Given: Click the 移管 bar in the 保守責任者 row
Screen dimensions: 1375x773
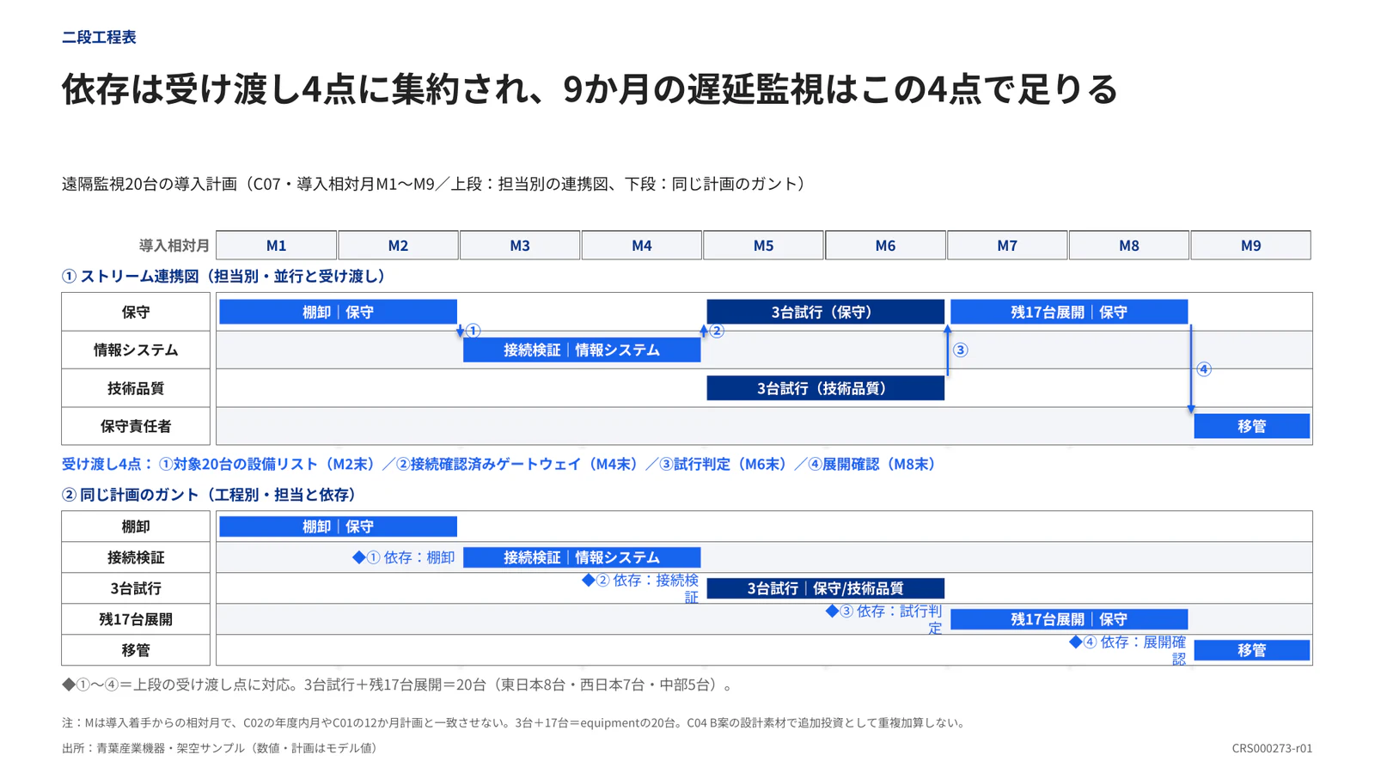Looking at the screenshot, I should click(1252, 426).
